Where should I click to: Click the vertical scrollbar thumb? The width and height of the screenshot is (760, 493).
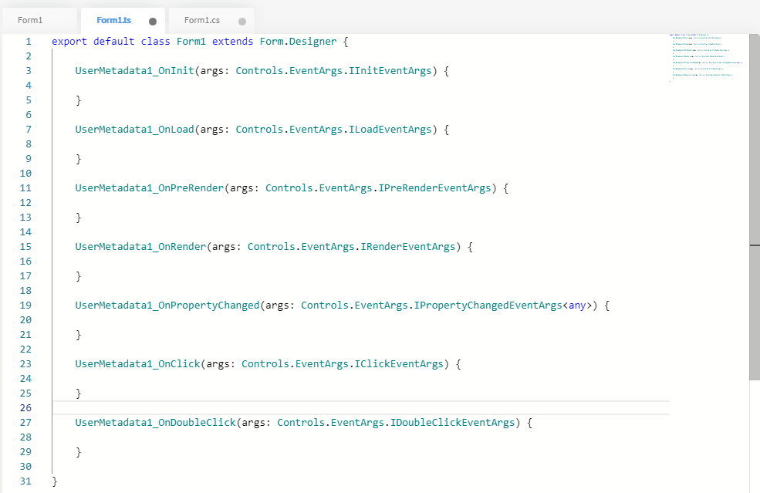[754, 207]
